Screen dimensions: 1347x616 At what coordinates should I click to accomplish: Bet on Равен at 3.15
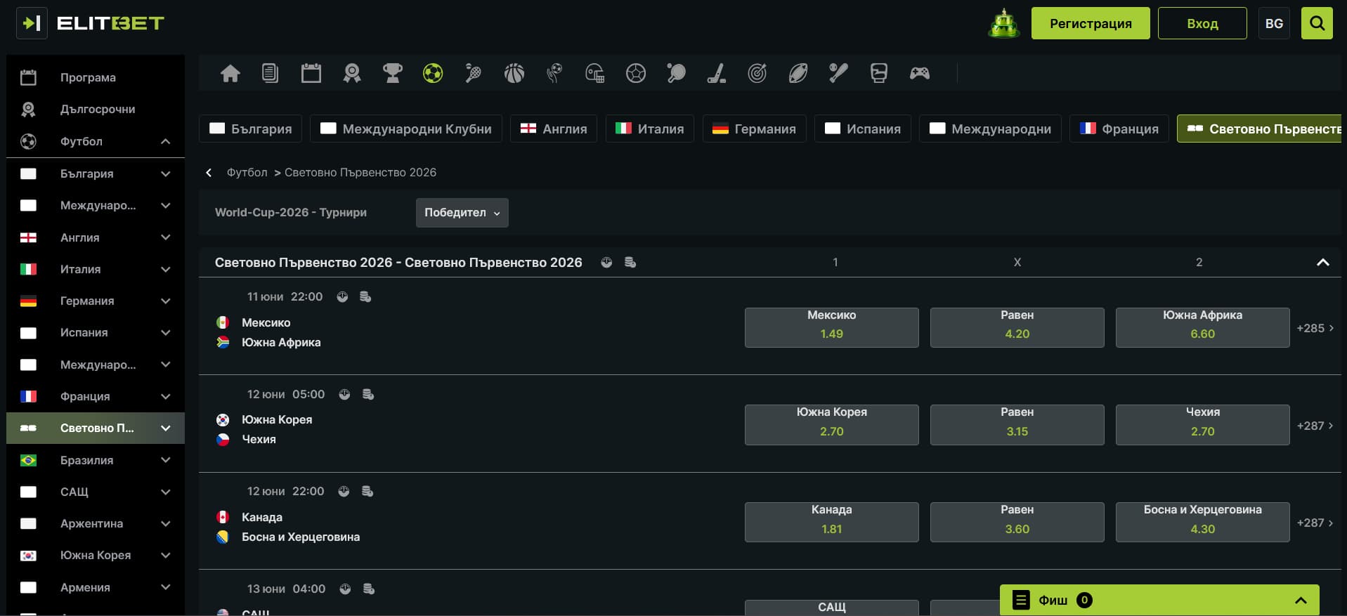click(1017, 425)
